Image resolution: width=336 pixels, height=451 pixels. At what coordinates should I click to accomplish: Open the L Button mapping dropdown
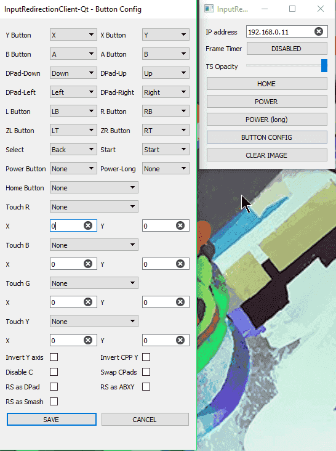[73, 112]
